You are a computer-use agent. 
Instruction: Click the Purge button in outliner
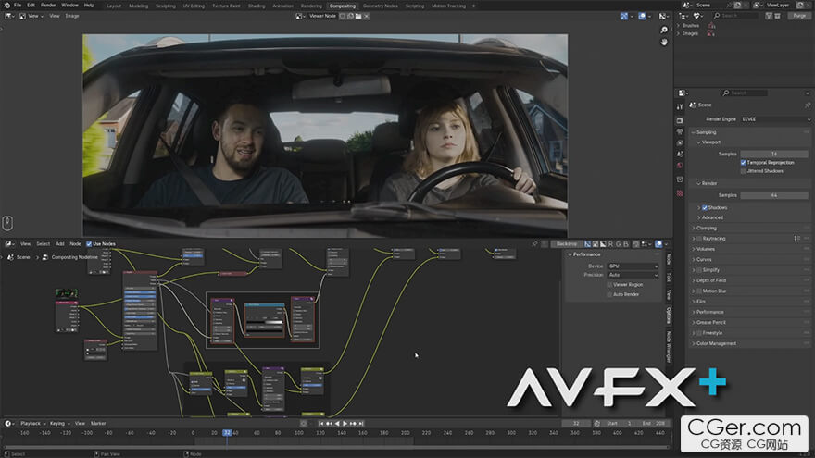click(x=799, y=16)
